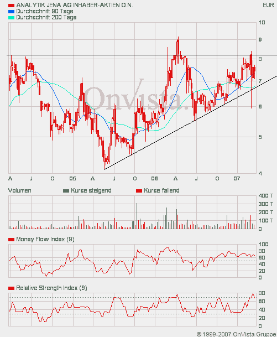
Task: Click the Money Flow axis value 100
Action: pyautogui.click(x=264, y=245)
